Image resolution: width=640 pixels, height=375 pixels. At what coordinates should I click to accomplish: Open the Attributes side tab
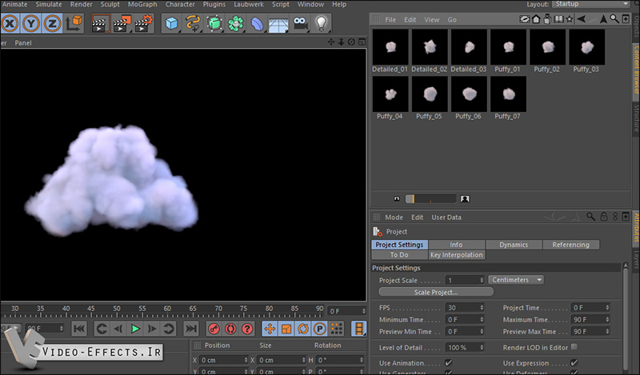tap(636, 228)
